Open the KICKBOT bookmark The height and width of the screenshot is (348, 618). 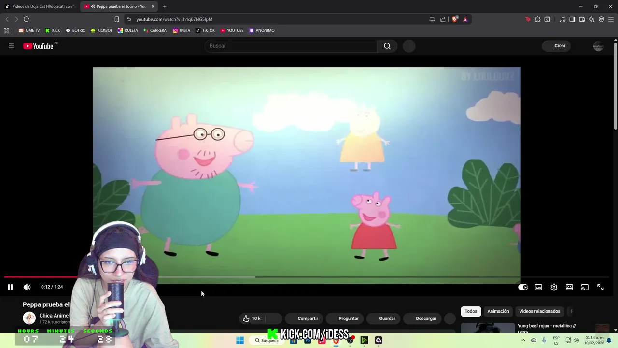101,30
